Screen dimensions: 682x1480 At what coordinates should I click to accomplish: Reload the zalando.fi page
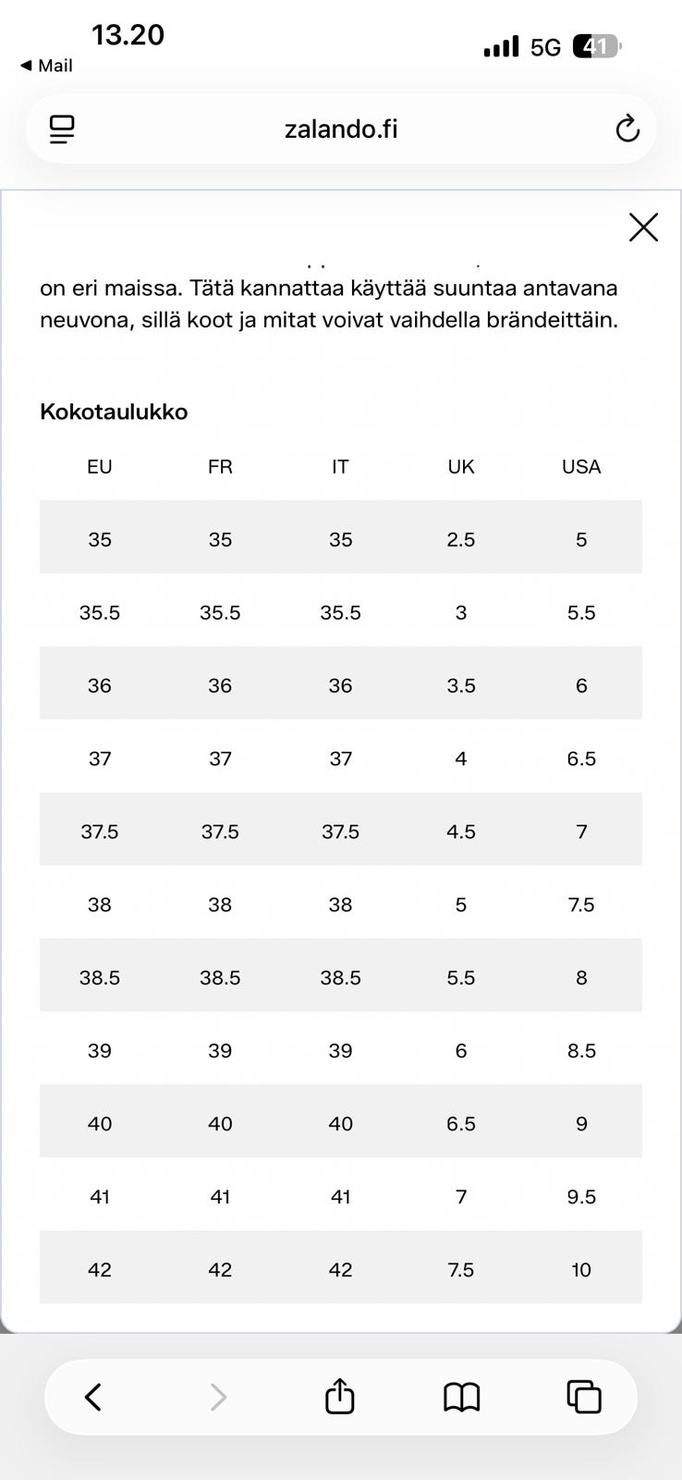coord(627,129)
